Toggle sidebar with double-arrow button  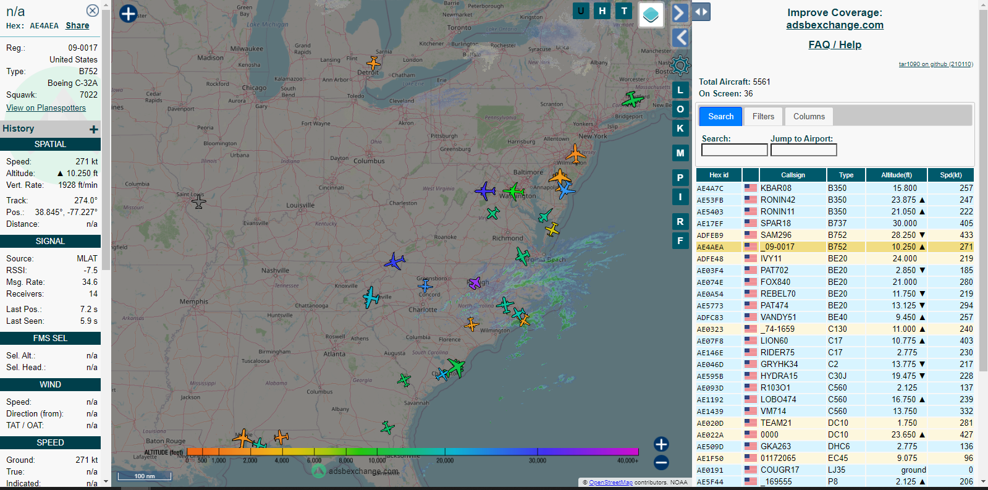pos(701,12)
